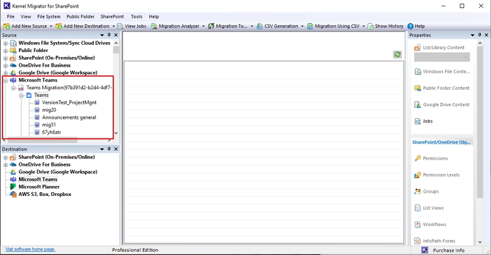Click Migration To... toolbar icon
The height and width of the screenshot is (255, 491).
click(211, 26)
